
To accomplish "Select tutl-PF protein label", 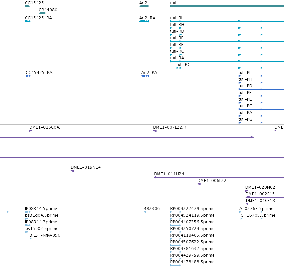I will click(x=245, y=93).
